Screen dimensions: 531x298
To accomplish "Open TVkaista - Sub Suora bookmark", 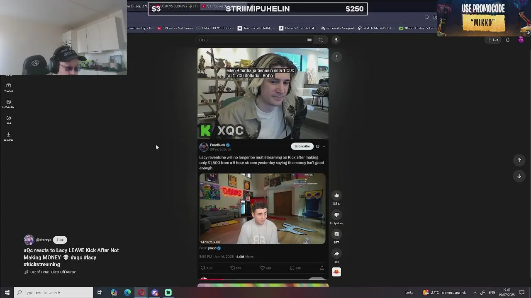I will click(175, 28).
